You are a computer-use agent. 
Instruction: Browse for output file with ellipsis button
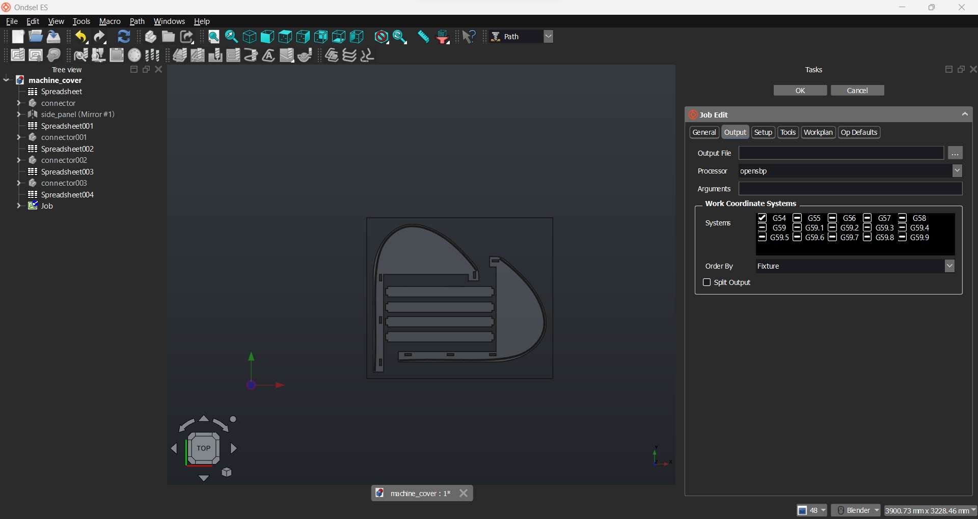(955, 153)
